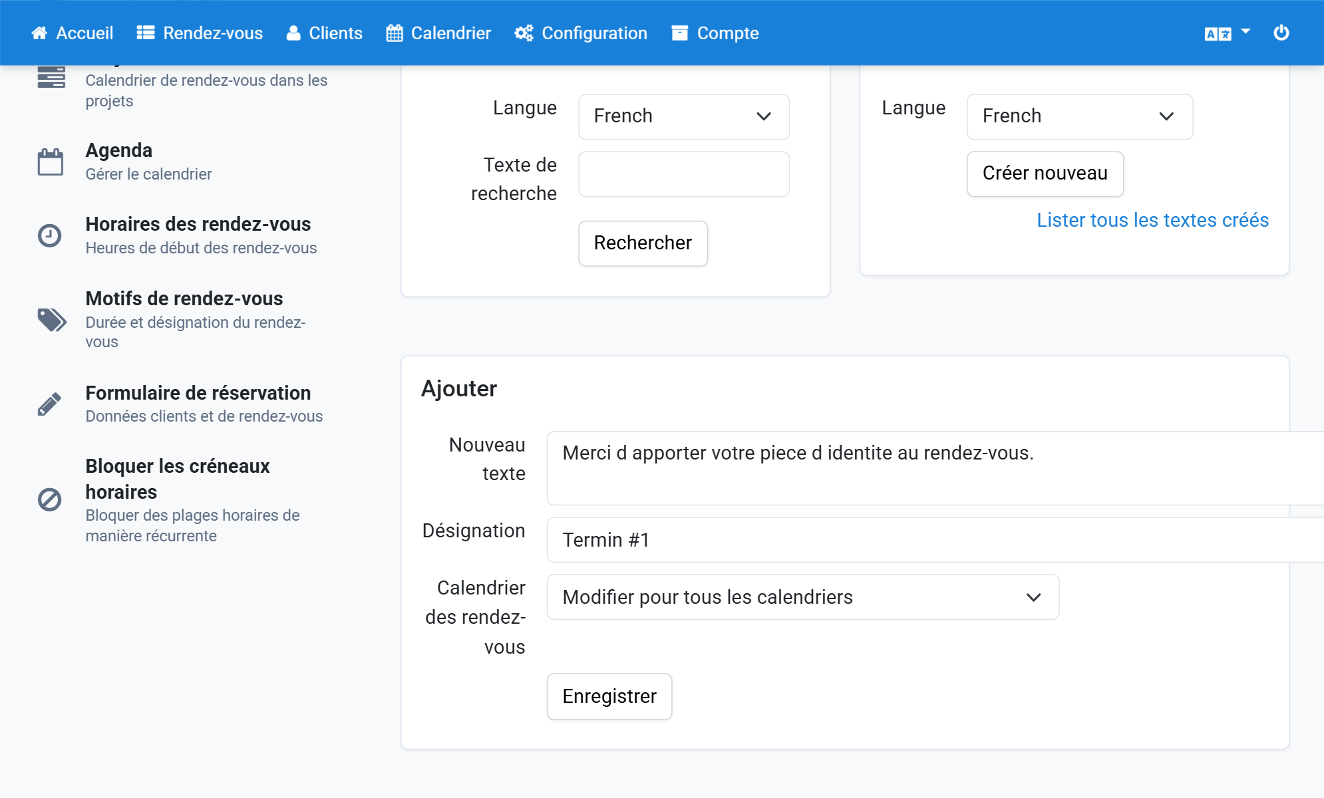
Task: Click the stacked rows icon for project calendars
Action: click(x=51, y=77)
